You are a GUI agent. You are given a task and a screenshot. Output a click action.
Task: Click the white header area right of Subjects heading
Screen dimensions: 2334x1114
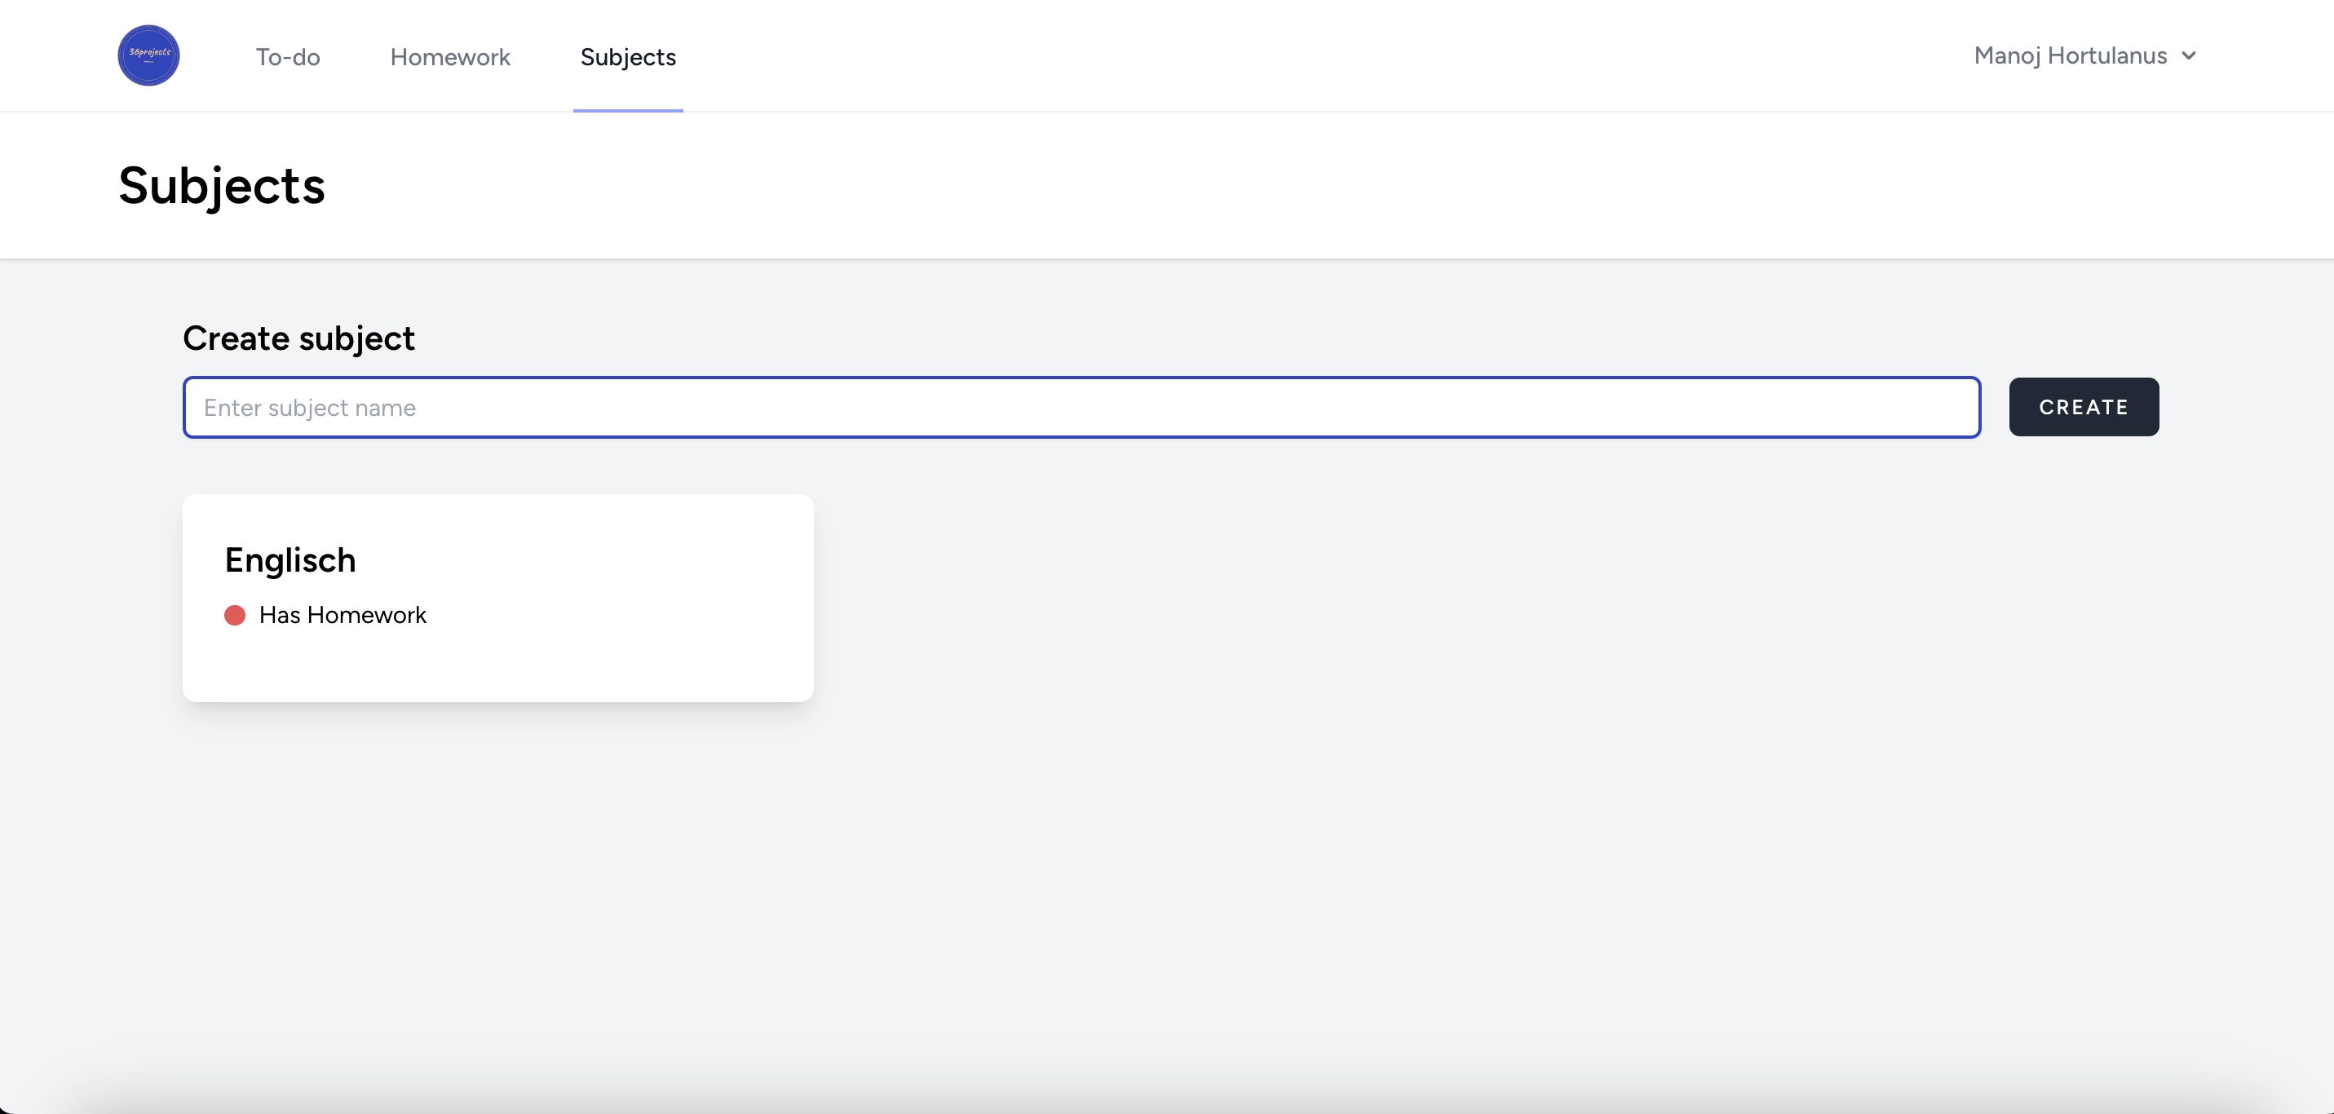click(x=1268, y=186)
